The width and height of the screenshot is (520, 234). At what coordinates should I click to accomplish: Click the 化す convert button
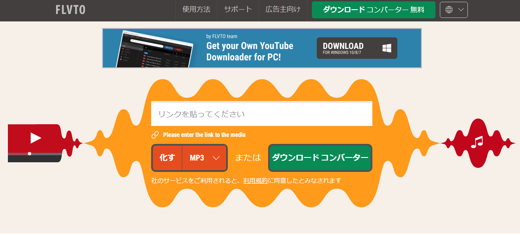[167, 158]
